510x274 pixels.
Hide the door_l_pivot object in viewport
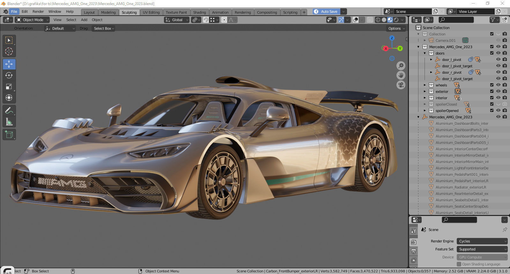coord(498,59)
